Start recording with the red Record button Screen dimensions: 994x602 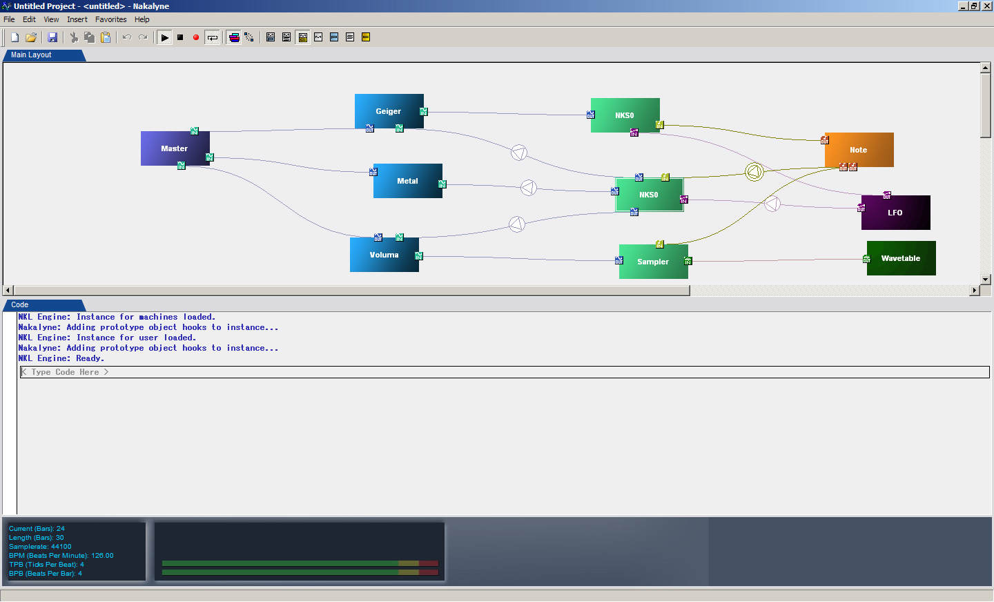[x=196, y=37]
